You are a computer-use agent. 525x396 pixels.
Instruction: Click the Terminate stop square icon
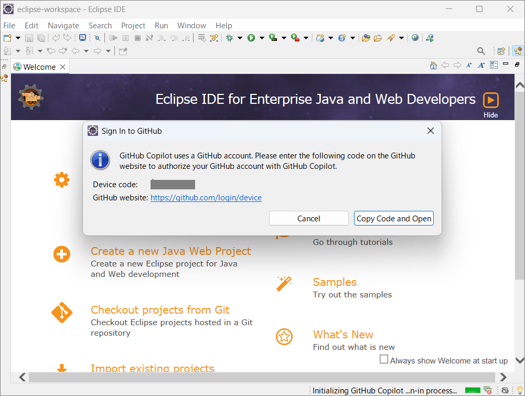137,38
